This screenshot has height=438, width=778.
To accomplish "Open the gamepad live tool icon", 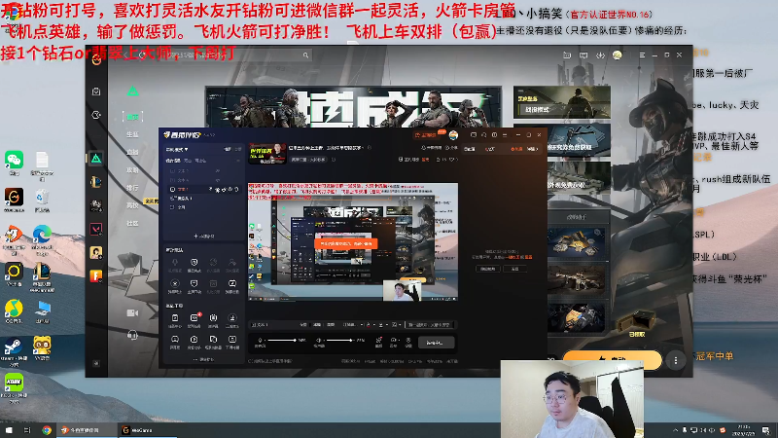I will click(175, 342).
